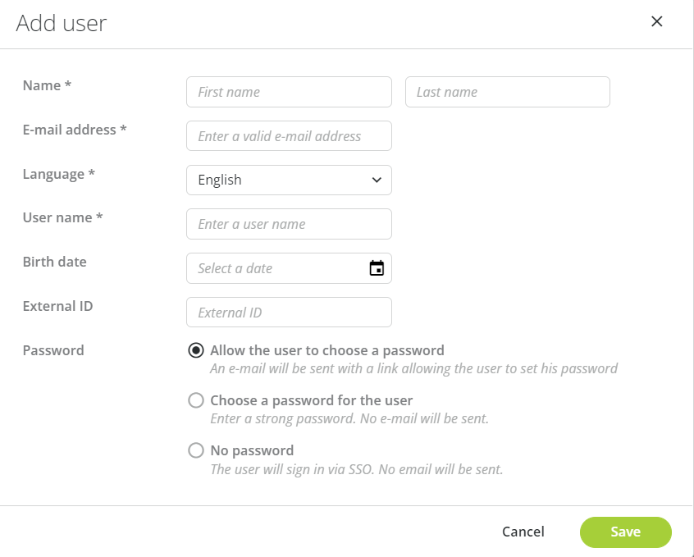694x557 pixels.
Task: Save the new user
Action: coord(626,532)
